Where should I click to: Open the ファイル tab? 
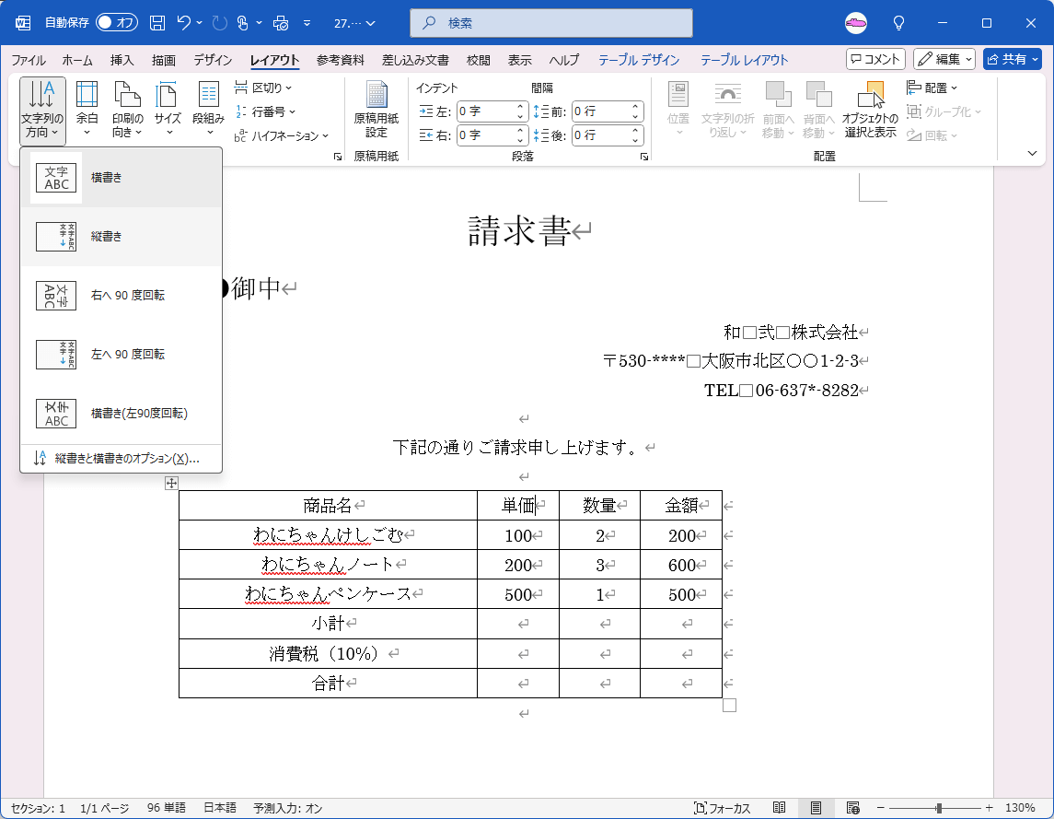pos(29,60)
